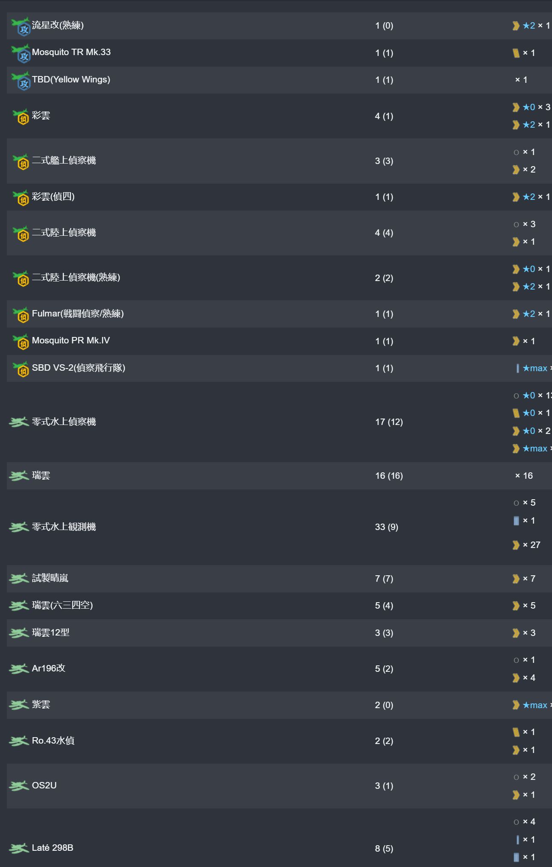Image resolution: width=552 pixels, height=867 pixels.
Task: Click the attacker icon next to Mosquito TR Mk.33
Action: click(x=20, y=53)
